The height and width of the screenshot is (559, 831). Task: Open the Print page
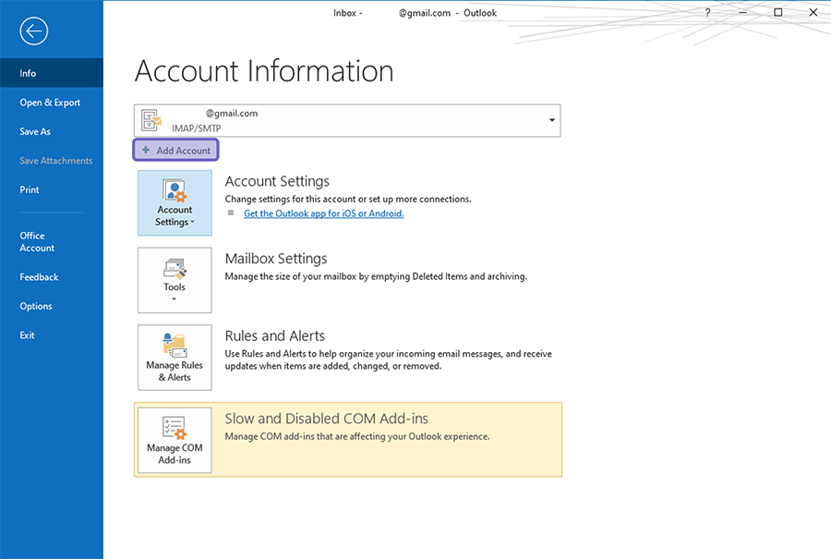pos(52,189)
